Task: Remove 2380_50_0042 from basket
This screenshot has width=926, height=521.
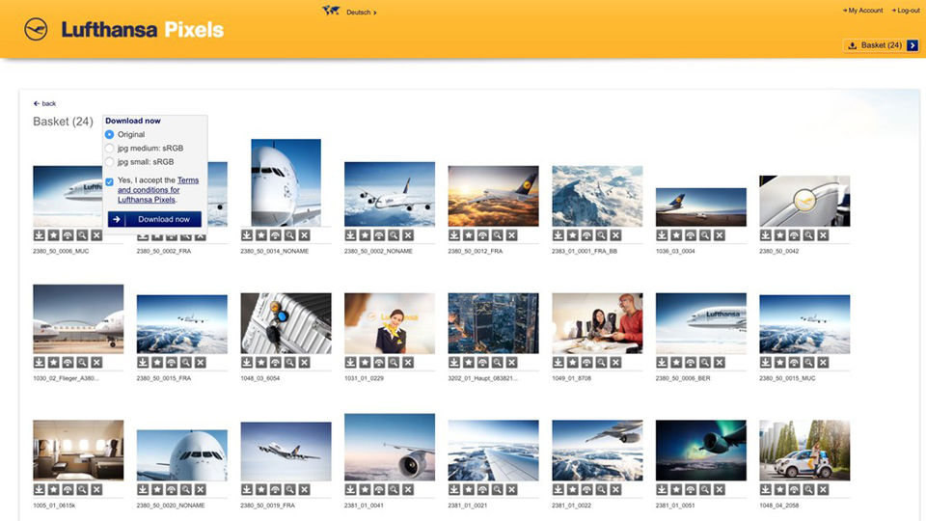Action: click(x=823, y=235)
